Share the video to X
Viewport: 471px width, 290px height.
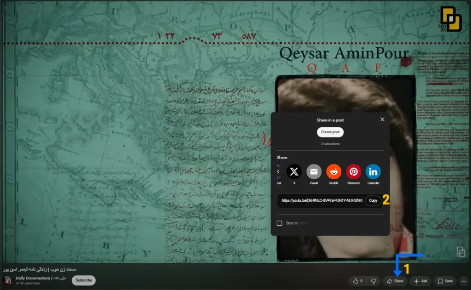(x=294, y=172)
